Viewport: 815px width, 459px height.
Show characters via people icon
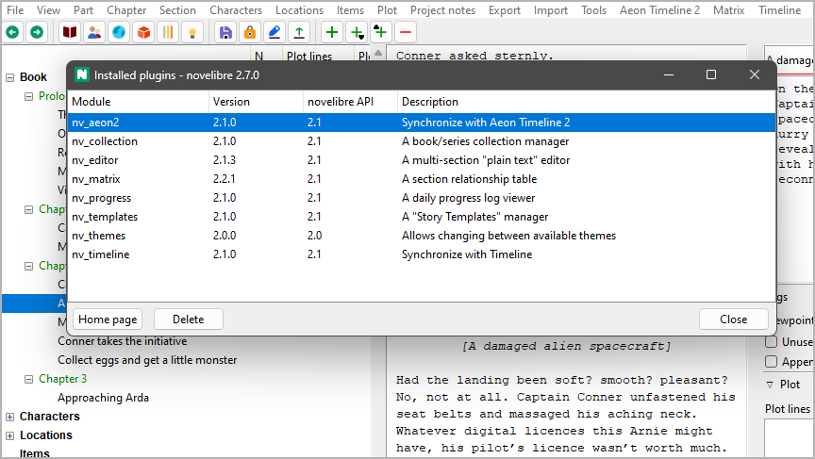[x=94, y=32]
